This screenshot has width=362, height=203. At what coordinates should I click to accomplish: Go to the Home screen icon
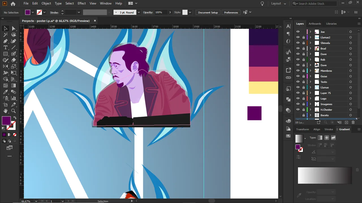pyautogui.click(x=13, y=4)
